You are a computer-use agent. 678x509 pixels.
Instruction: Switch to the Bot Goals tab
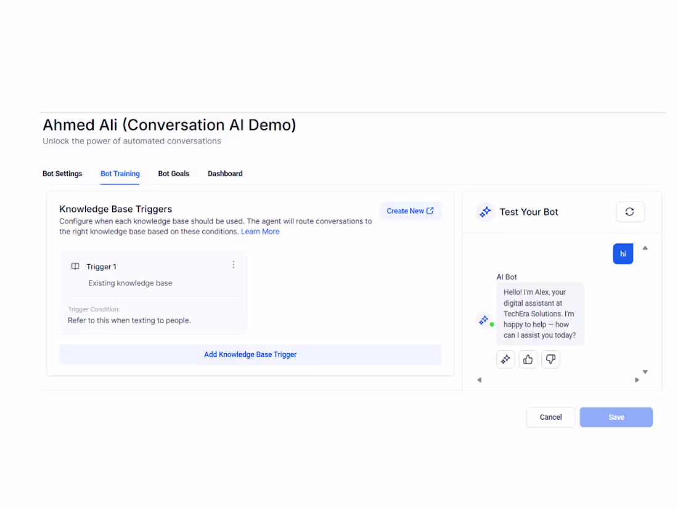click(173, 173)
